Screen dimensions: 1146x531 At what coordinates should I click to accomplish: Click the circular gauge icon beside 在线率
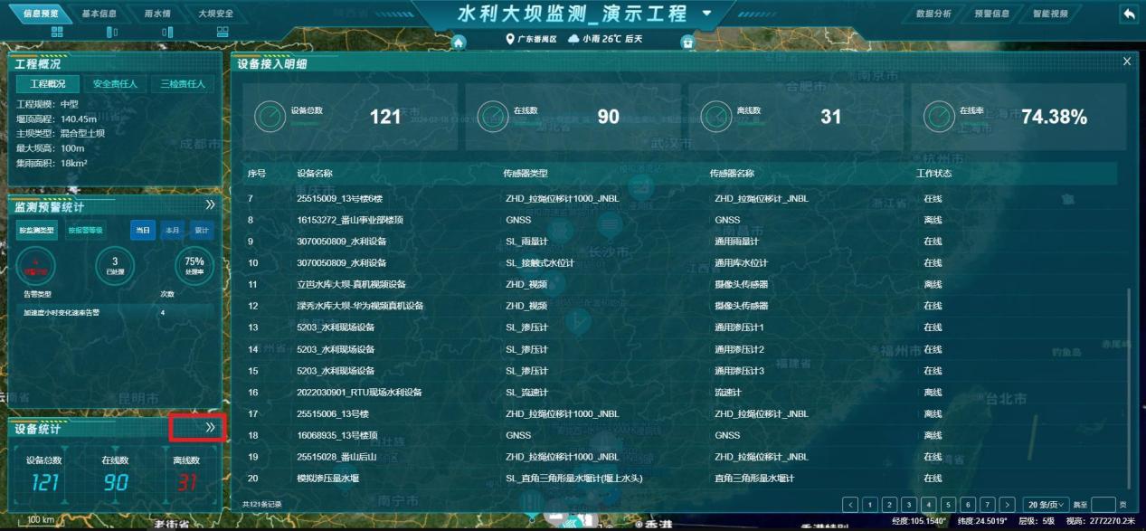(x=938, y=116)
